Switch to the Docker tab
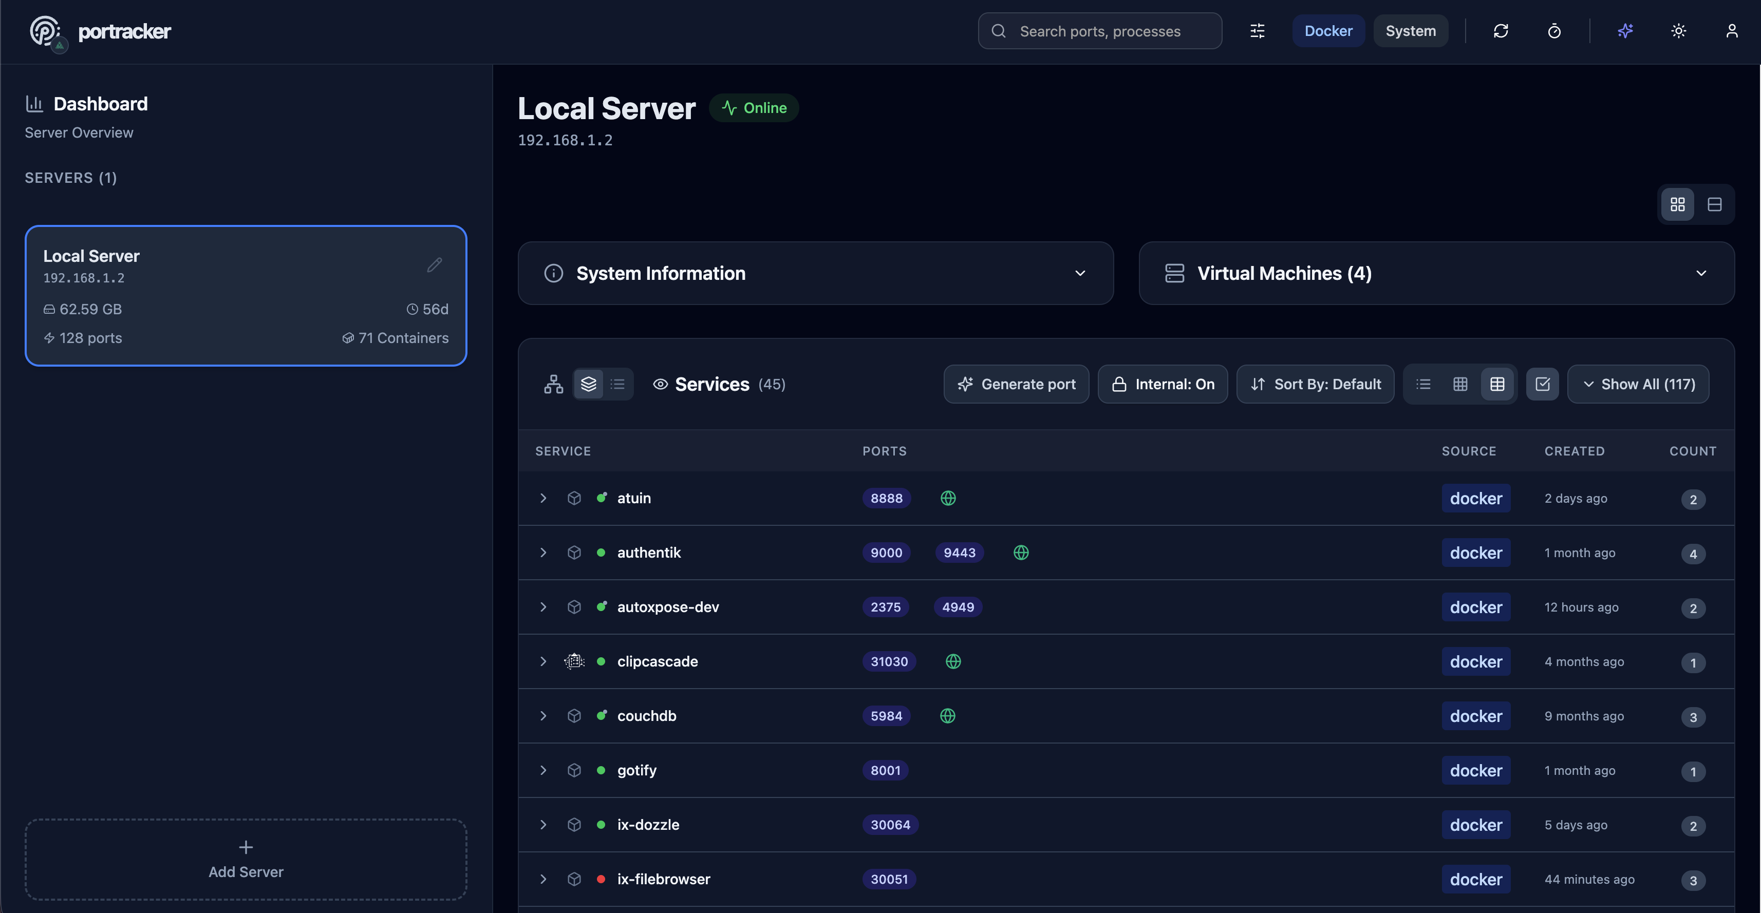 coord(1328,31)
